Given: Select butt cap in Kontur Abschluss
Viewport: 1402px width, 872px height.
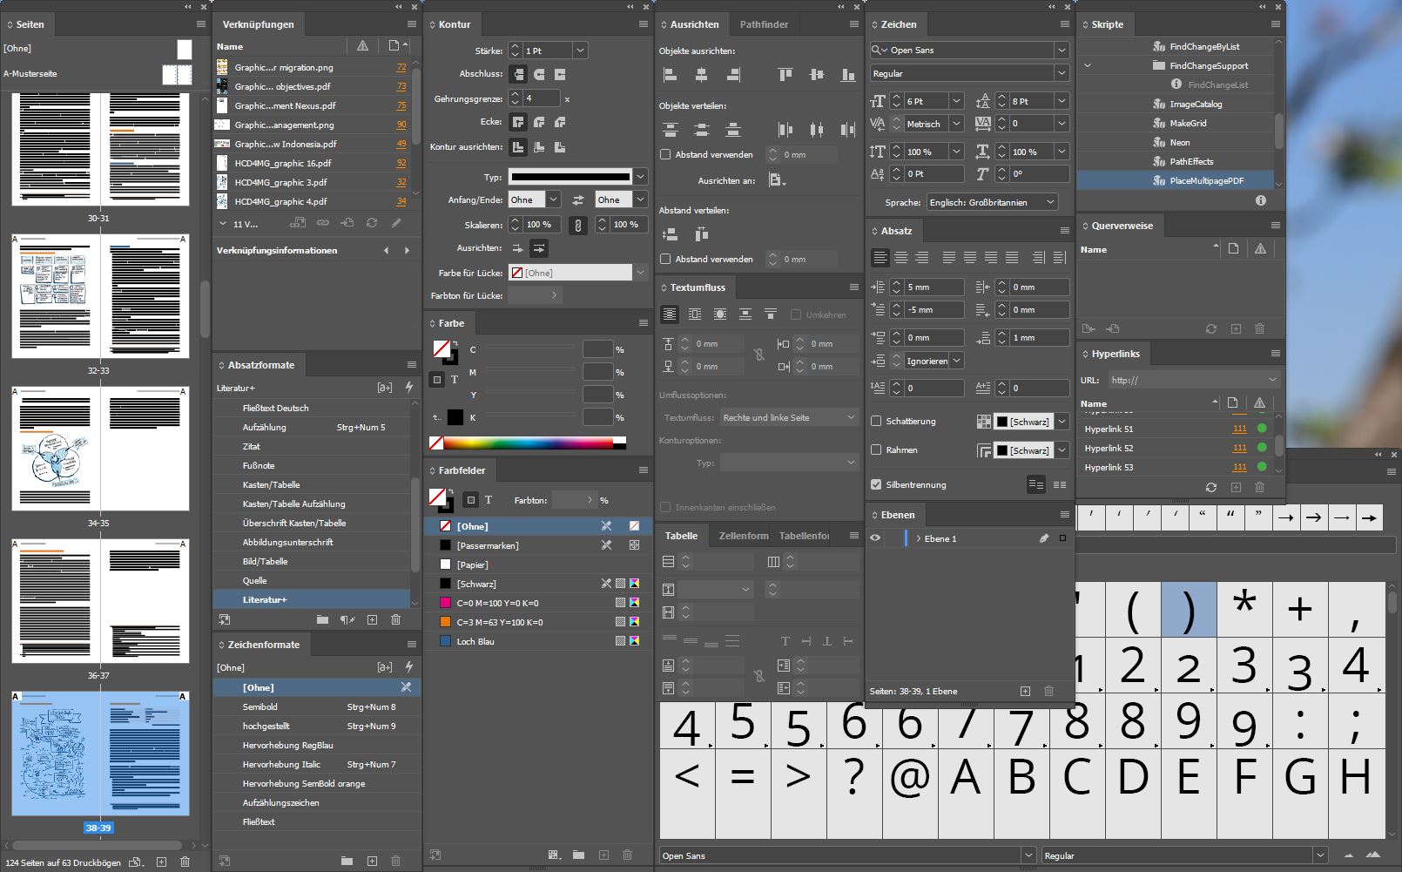Looking at the screenshot, I should pyautogui.click(x=518, y=74).
